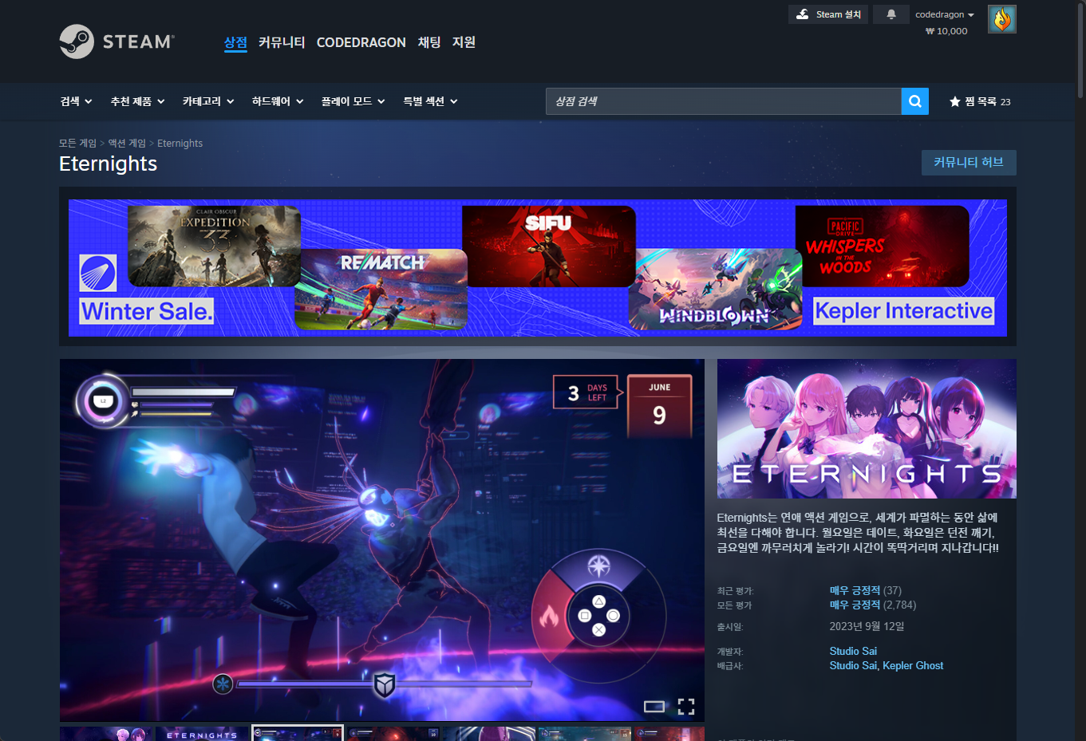Click the REMATCH game banner image
This screenshot has width=1086, height=741.
381,289
